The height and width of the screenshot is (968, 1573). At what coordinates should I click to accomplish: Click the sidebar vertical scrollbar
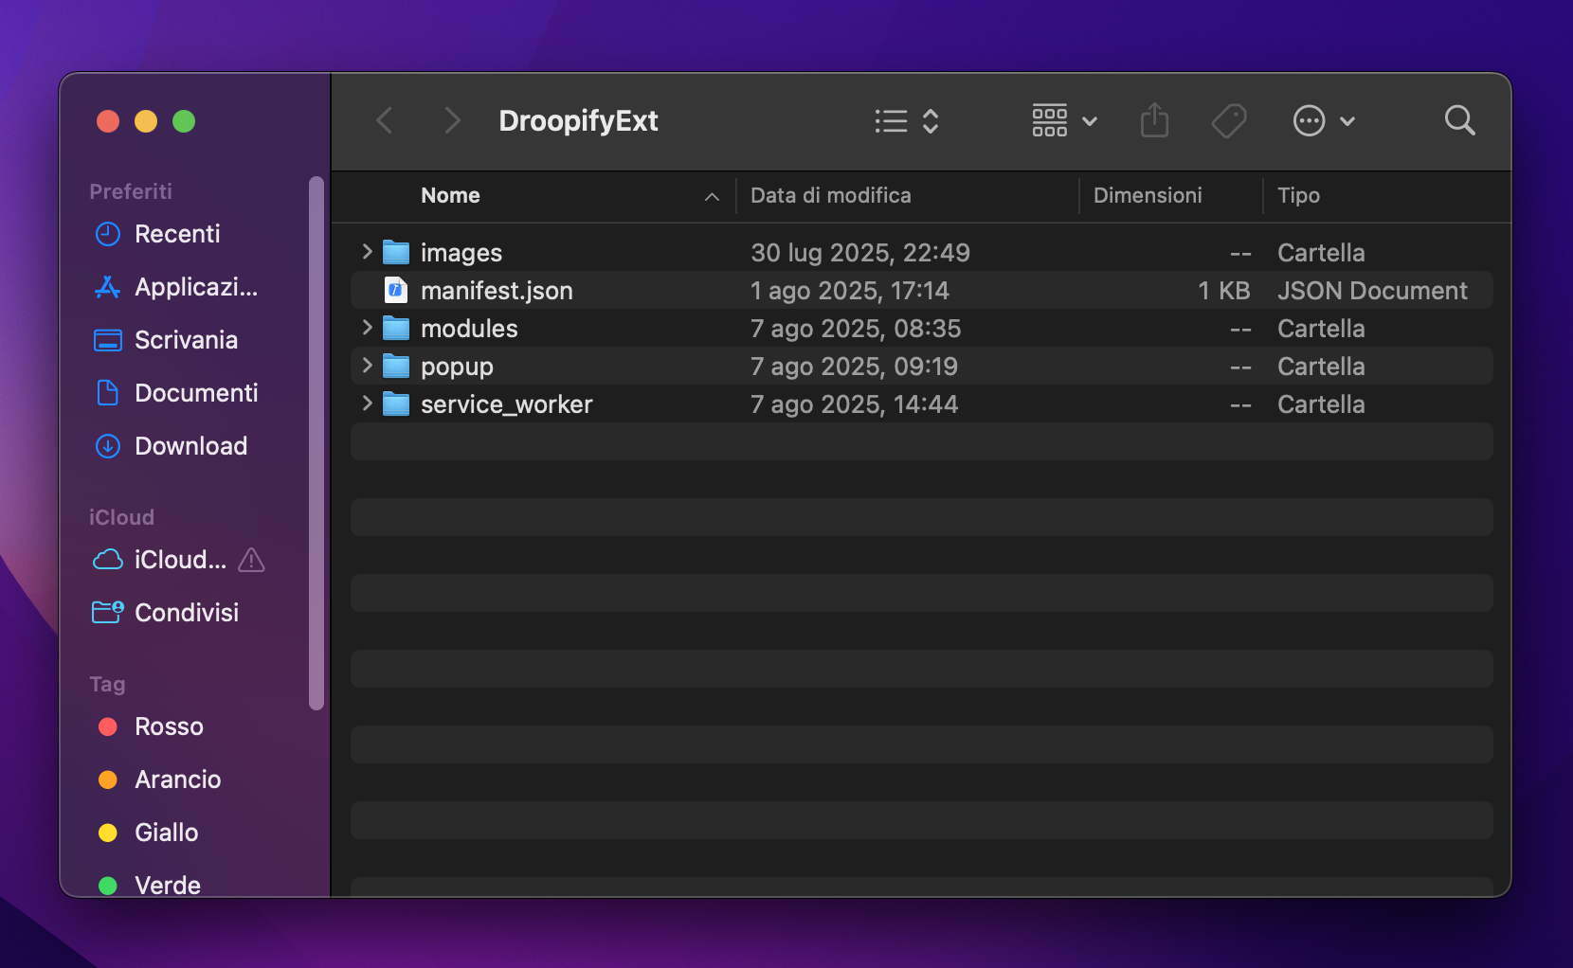pos(316,442)
